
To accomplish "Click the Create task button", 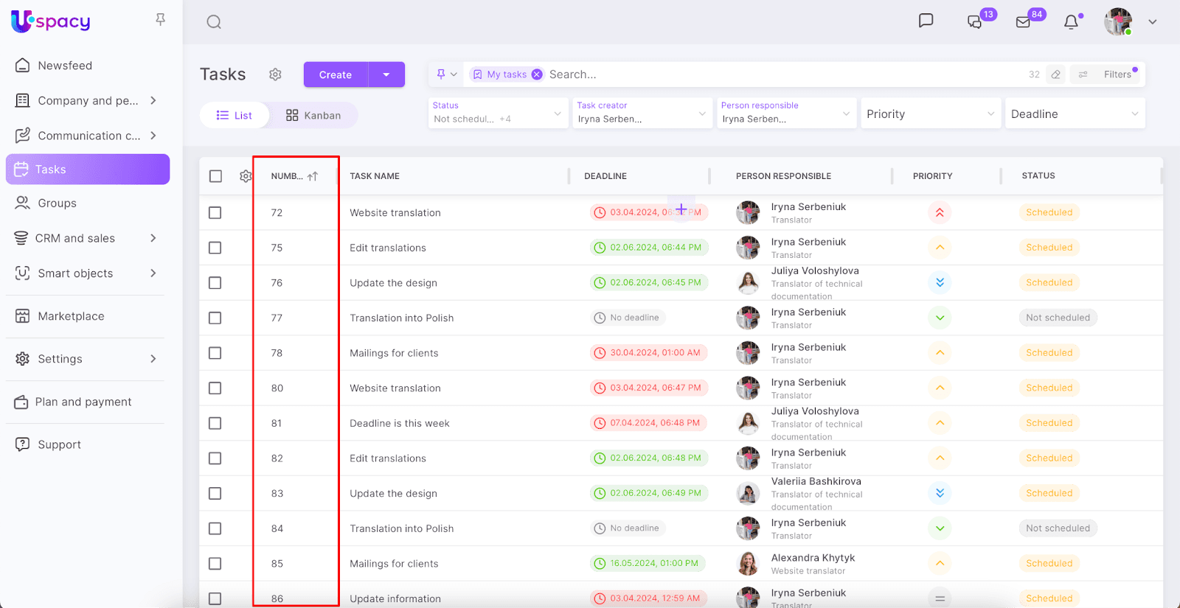I will pos(336,74).
